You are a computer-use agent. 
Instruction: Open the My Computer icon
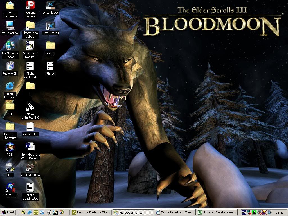[10, 28]
